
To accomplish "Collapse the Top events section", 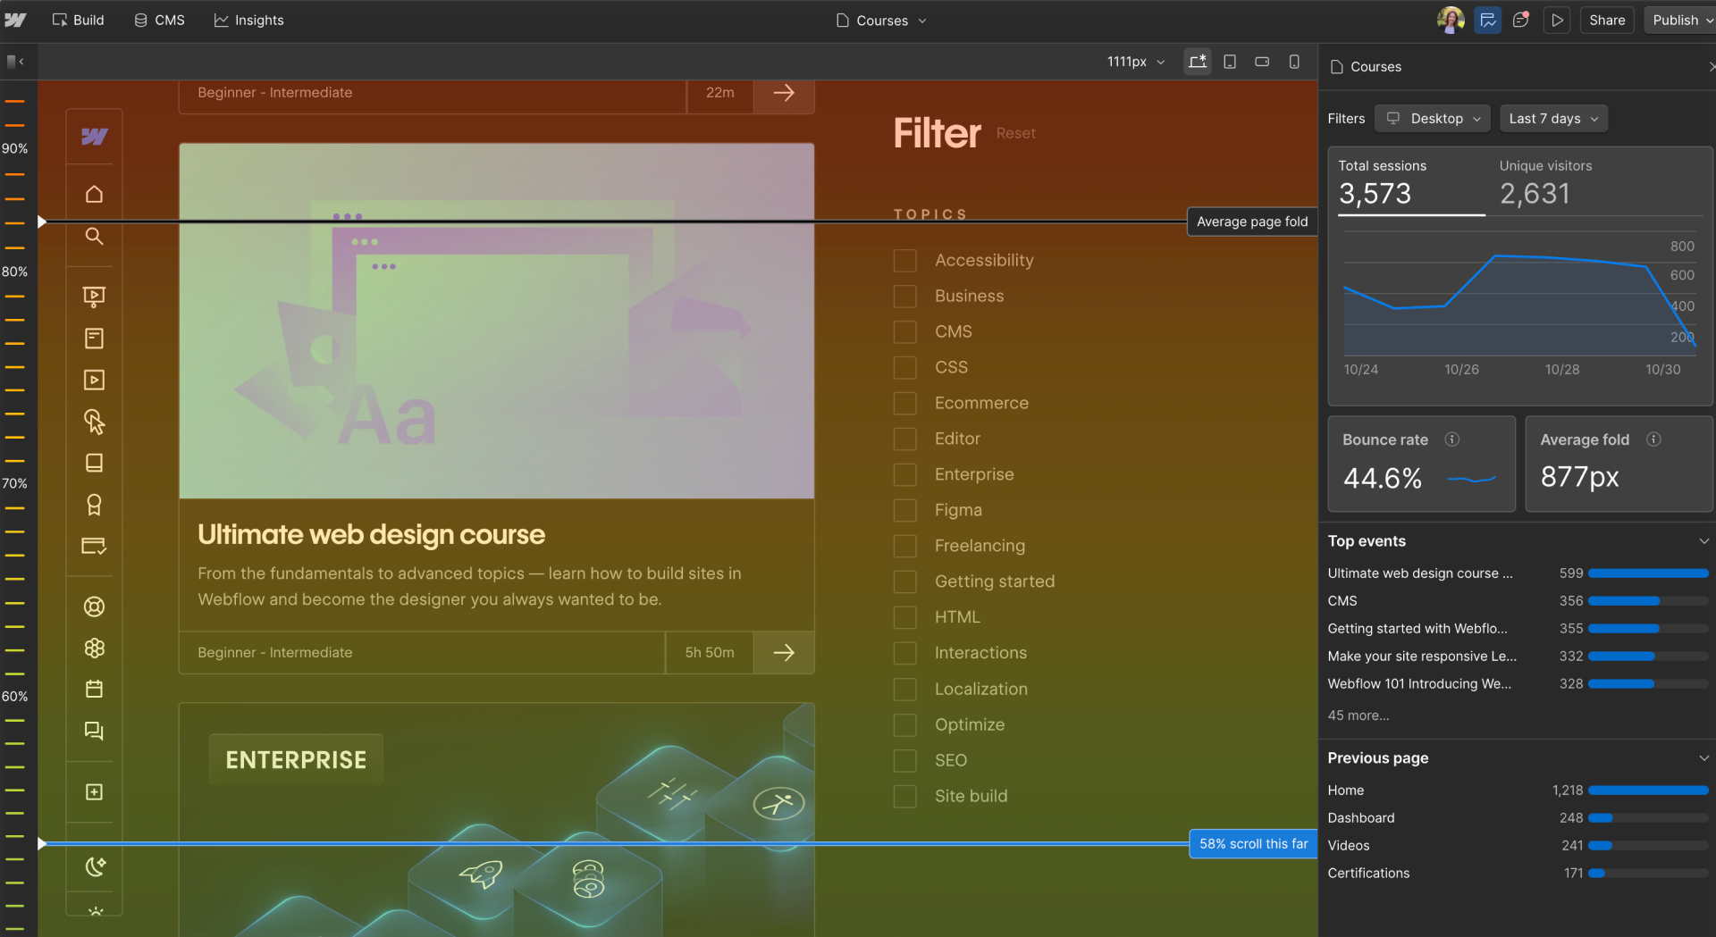I will click(1704, 540).
